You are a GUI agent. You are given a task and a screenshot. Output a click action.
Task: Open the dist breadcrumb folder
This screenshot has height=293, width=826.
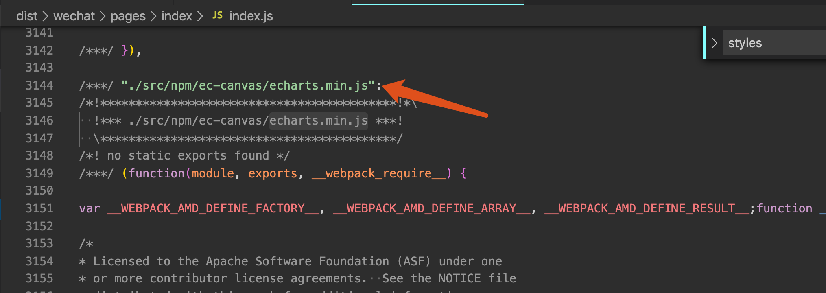[27, 16]
